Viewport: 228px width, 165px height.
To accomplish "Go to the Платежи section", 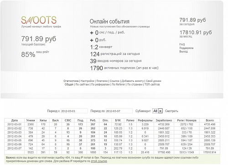I will [102, 81].
